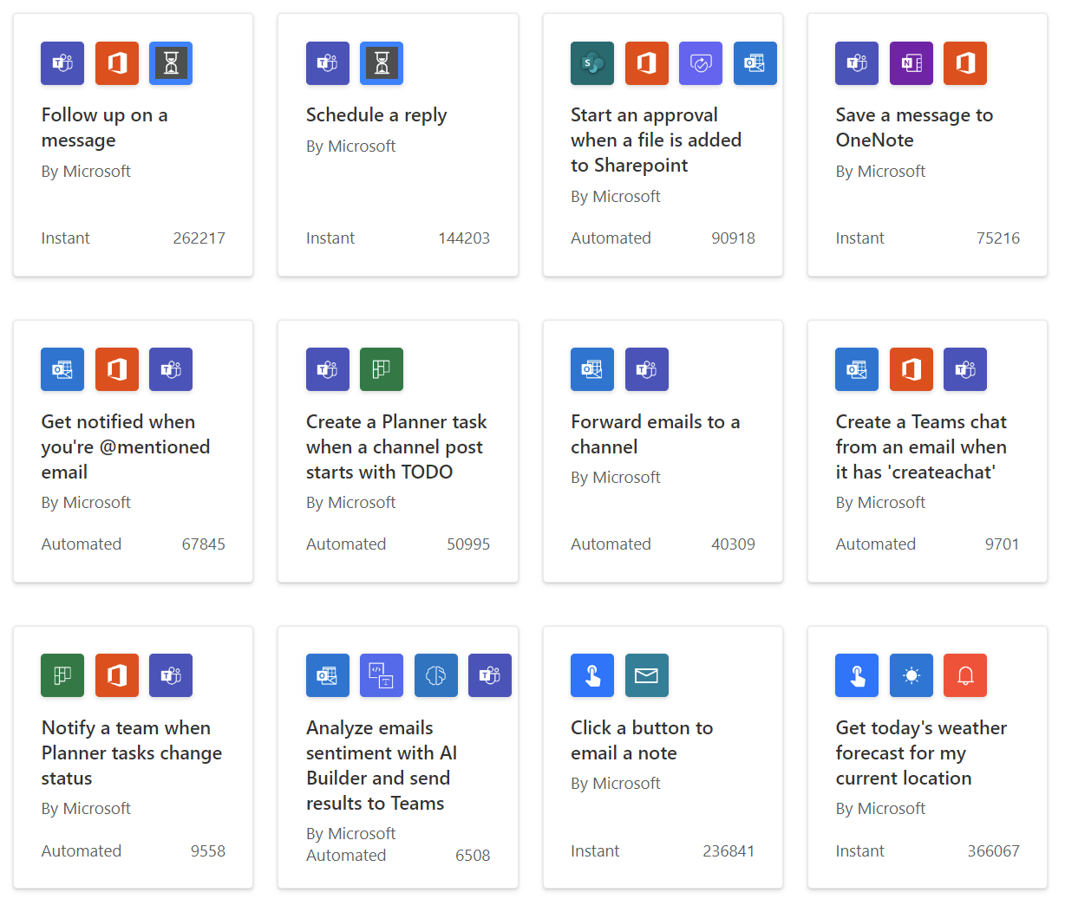The width and height of the screenshot is (1065, 899).
Task: Click usage count 50995
Action: (x=468, y=544)
